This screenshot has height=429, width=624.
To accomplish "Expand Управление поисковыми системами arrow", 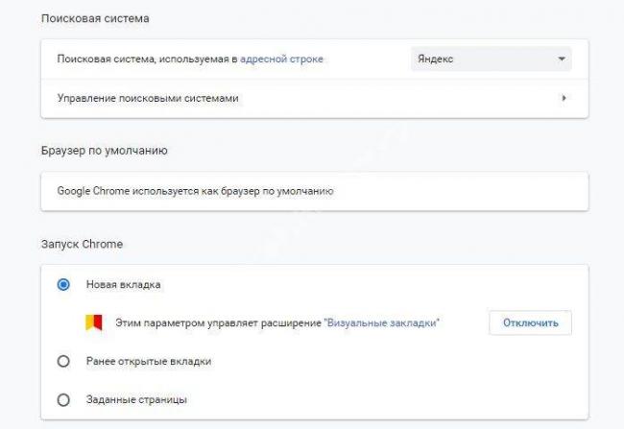I will click(564, 98).
